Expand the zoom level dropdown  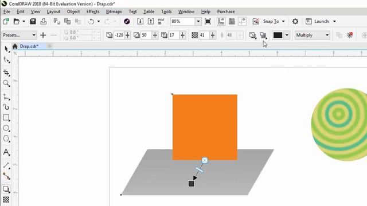[198, 22]
